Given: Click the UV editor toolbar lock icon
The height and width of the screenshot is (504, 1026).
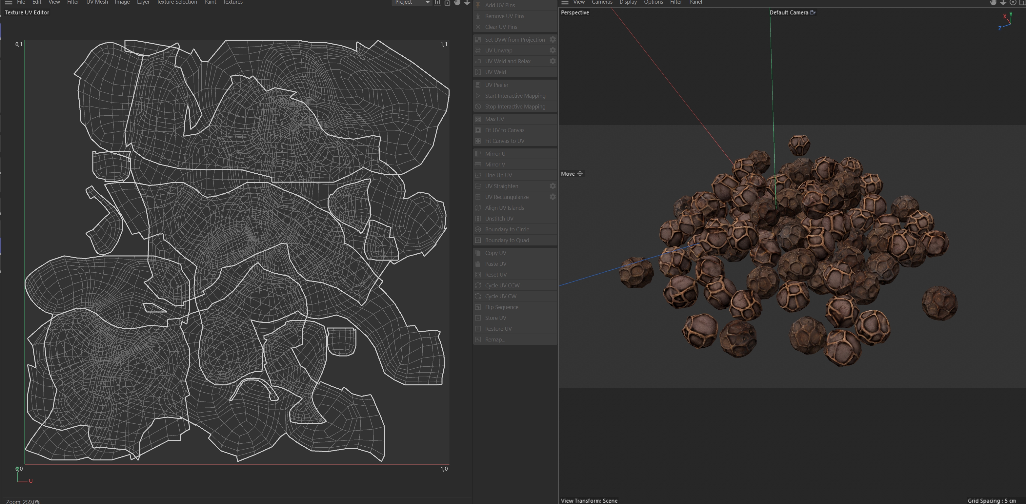Looking at the screenshot, I should point(447,2).
